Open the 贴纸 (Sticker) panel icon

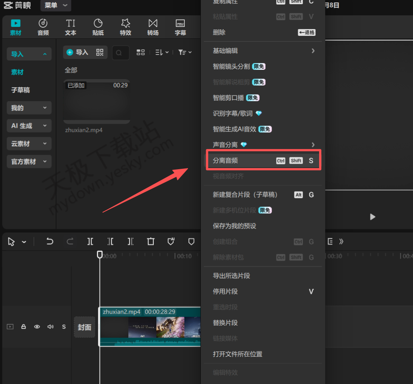point(98,27)
